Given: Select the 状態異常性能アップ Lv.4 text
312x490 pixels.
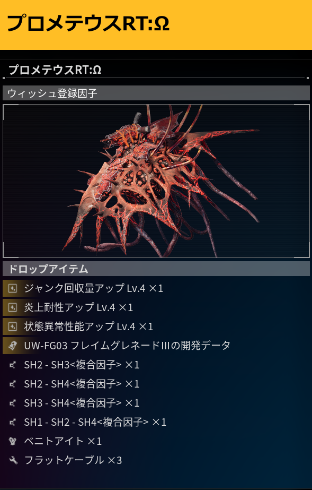Looking at the screenshot, I should 88,326.
